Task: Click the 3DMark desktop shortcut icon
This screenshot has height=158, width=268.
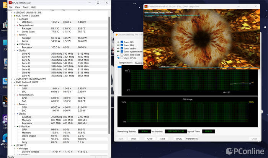Action: (5, 101)
